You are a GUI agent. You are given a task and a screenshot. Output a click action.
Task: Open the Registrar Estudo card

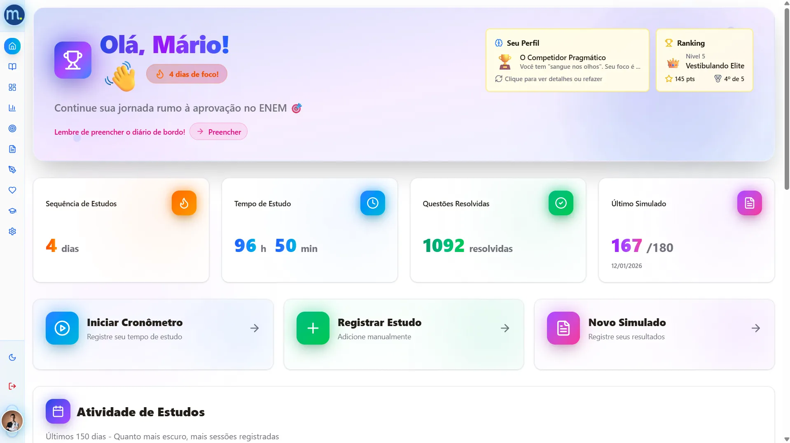[x=404, y=334]
